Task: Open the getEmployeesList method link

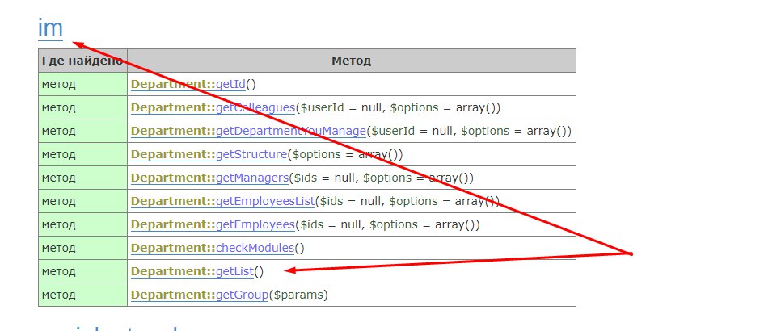Action: [x=264, y=201]
